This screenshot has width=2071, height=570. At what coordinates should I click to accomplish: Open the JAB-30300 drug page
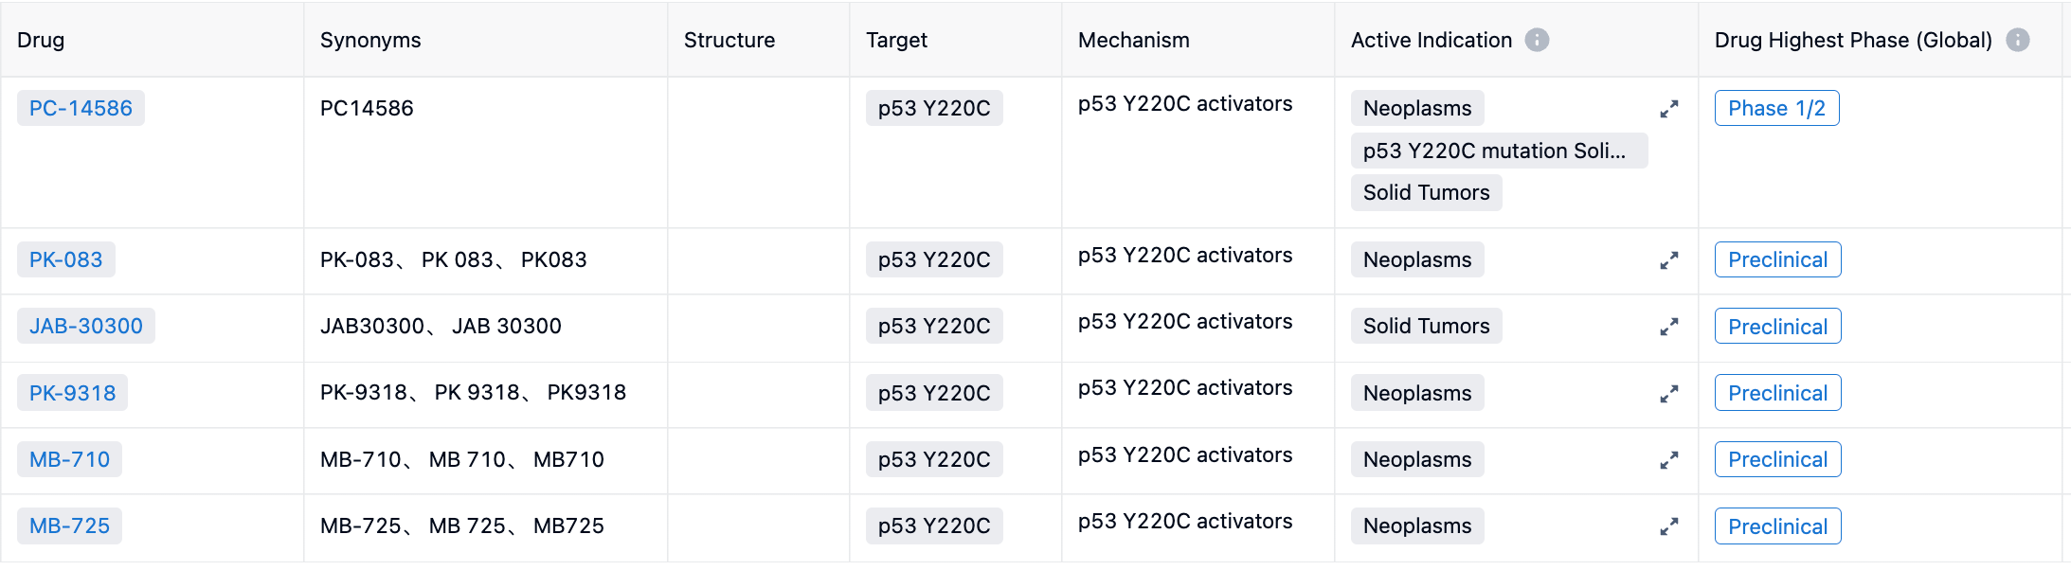point(85,326)
